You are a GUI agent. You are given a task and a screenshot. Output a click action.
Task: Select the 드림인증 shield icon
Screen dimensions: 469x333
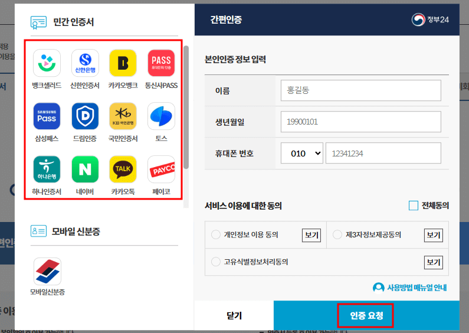(x=85, y=116)
